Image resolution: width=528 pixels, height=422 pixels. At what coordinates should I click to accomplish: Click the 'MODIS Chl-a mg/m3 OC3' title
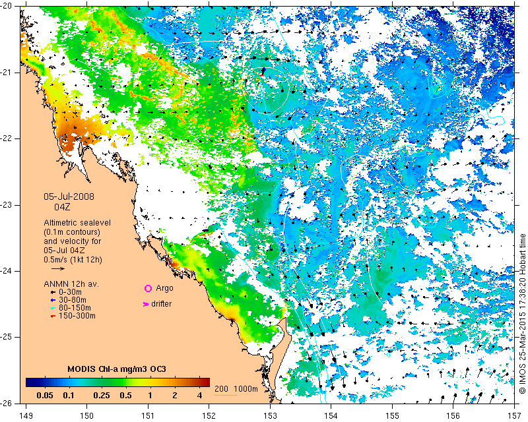[117, 369]
